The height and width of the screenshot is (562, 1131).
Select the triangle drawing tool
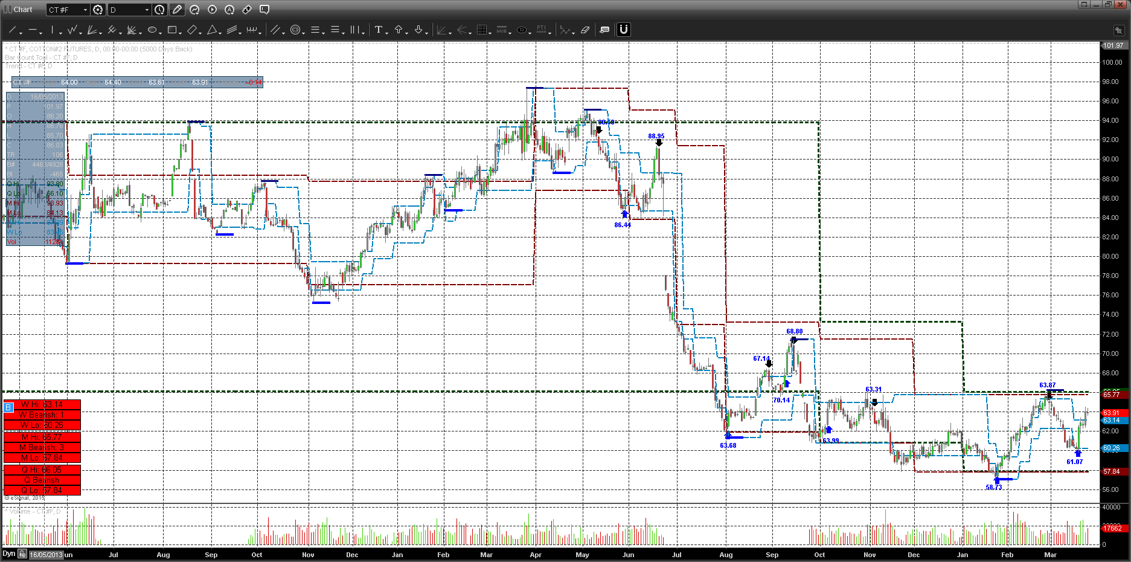pos(212,30)
